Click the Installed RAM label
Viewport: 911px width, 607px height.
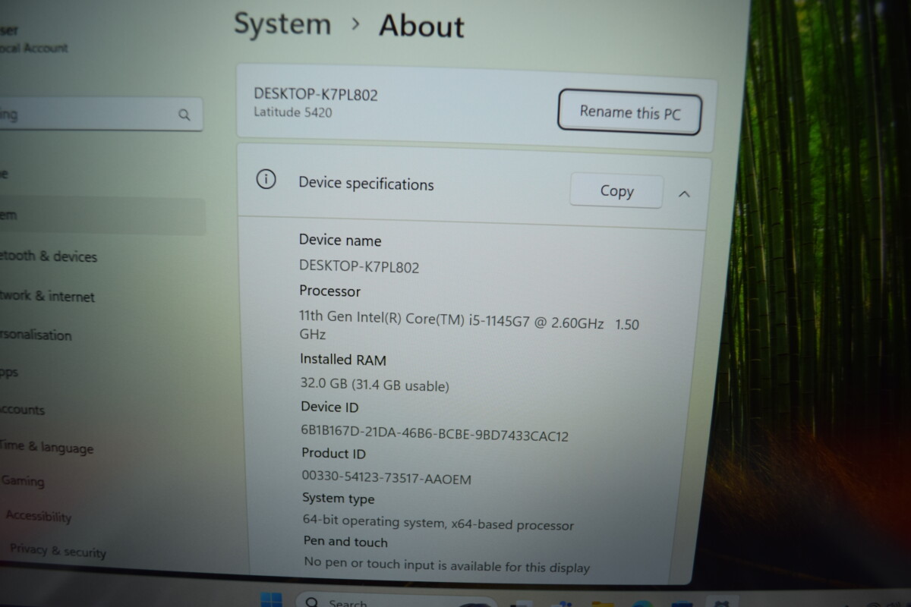343,359
